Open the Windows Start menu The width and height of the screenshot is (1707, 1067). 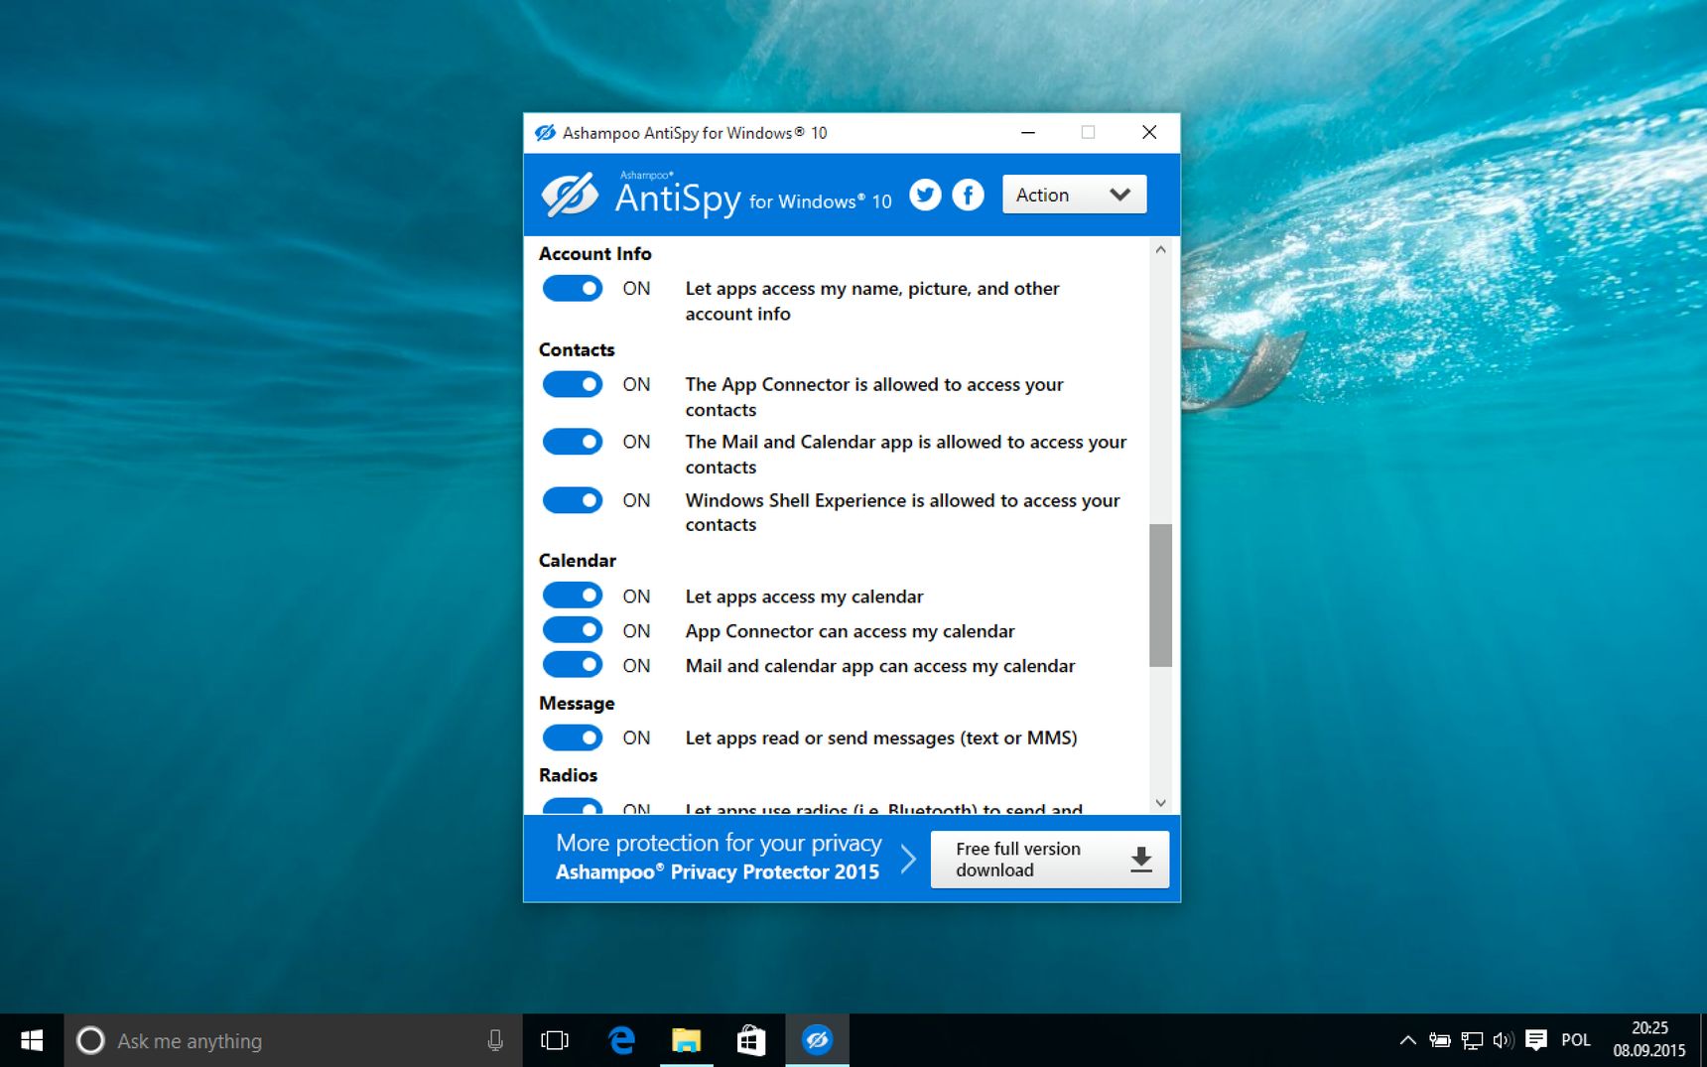point(32,1040)
